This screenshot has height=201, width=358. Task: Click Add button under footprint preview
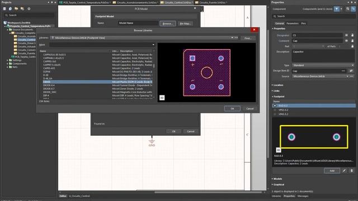(x=332, y=171)
